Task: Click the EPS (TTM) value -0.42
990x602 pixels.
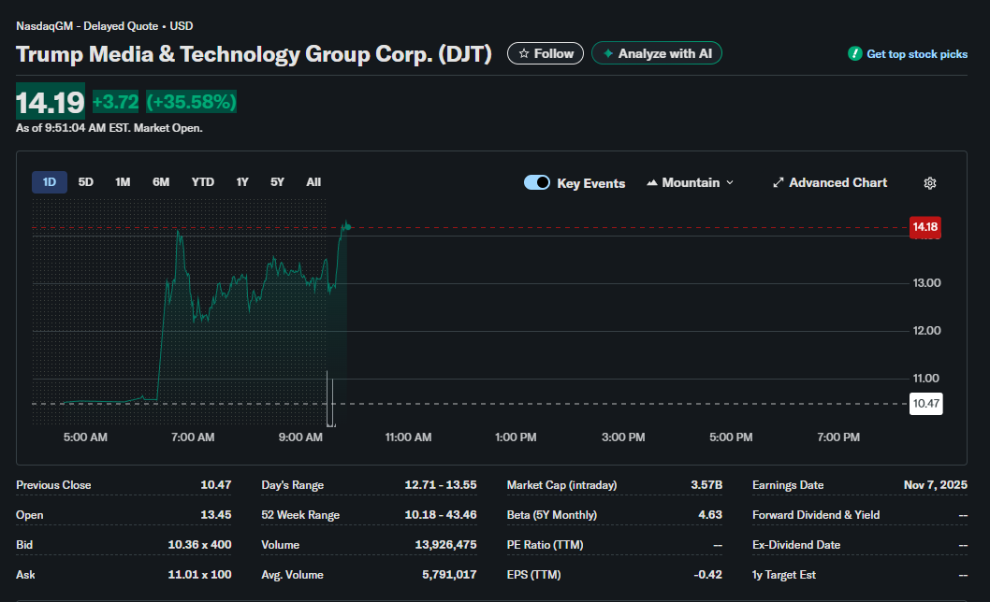Action: pos(707,575)
